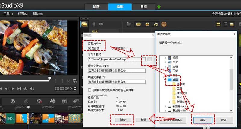This screenshot has width=241, height=129.
Task: Click the 文件夹路径 input field
Action: (x=117, y=59)
